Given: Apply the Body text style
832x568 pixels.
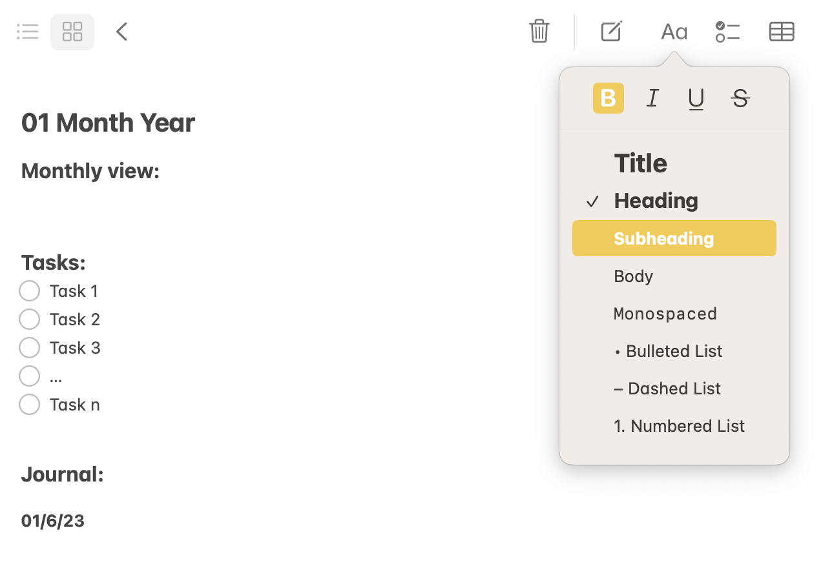Looking at the screenshot, I should click(633, 276).
